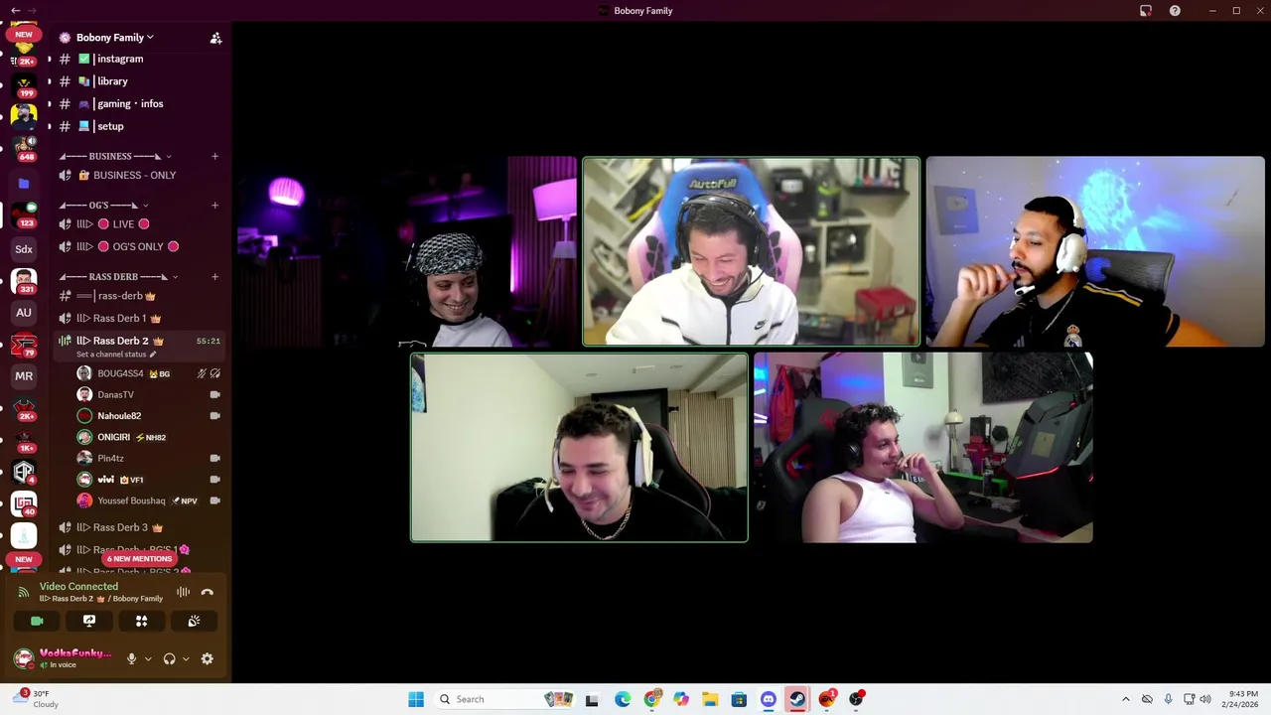Open Windows Start menu

(416, 699)
